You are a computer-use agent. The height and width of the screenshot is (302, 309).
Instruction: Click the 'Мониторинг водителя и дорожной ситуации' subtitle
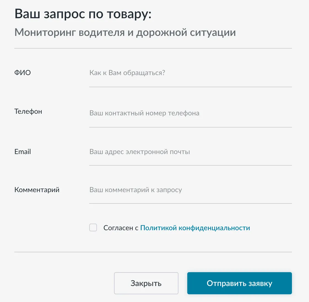[125, 33]
